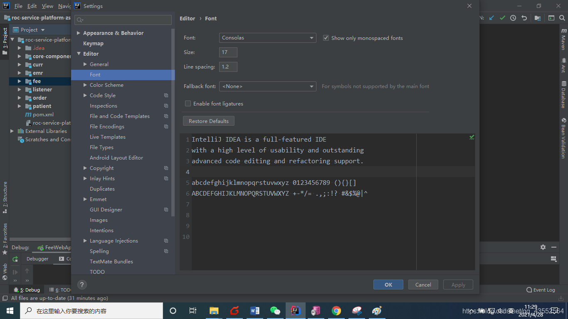Click the debug panel settings gear
Screen dimensions: 568x319
click(x=543, y=247)
